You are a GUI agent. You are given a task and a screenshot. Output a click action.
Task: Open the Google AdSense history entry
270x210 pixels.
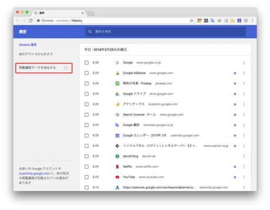[x=134, y=73]
